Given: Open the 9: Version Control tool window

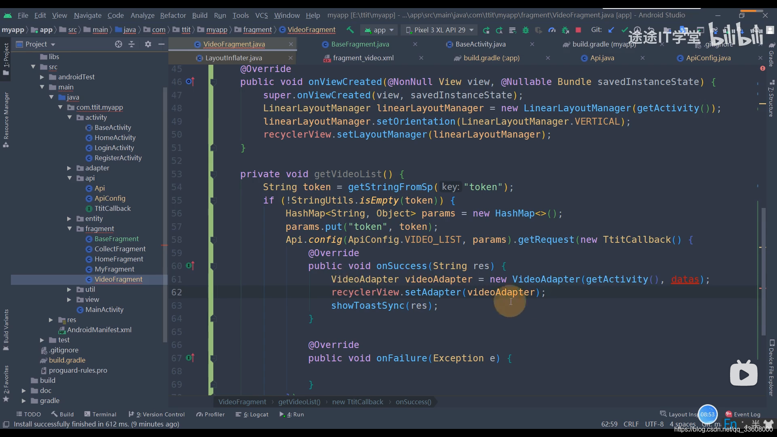Looking at the screenshot, I should [157, 414].
